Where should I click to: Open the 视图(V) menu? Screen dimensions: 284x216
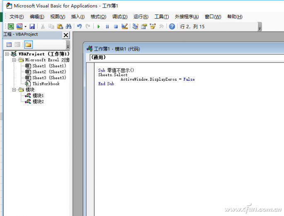[58, 17]
